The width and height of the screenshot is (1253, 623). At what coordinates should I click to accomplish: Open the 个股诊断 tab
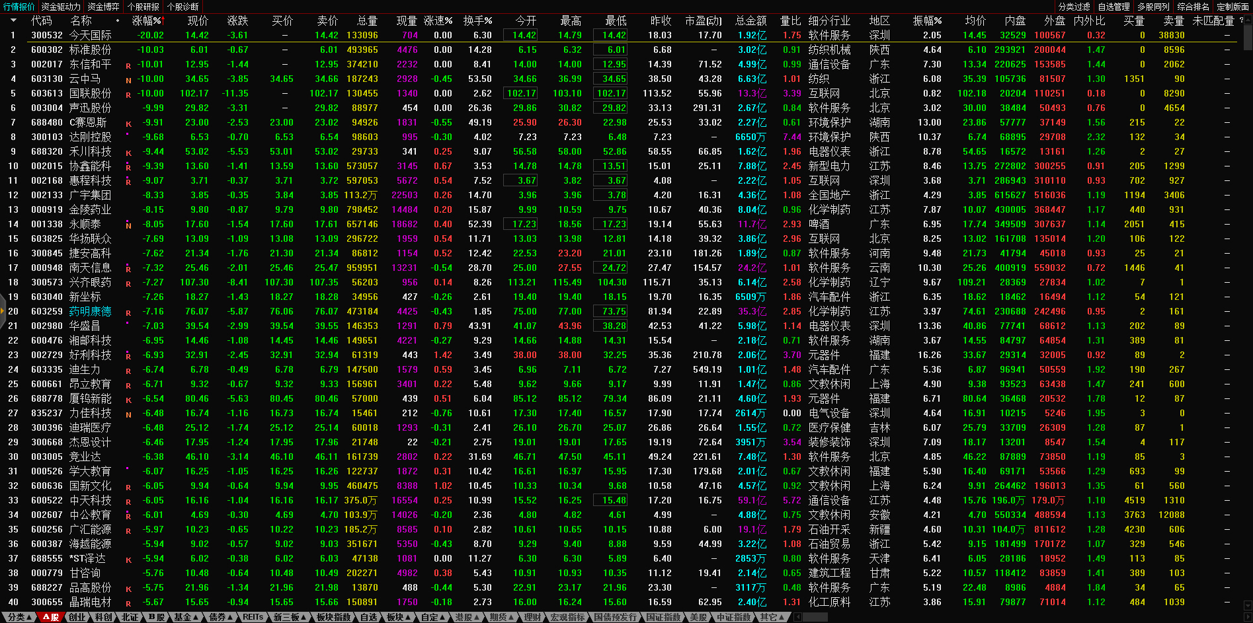click(x=182, y=7)
